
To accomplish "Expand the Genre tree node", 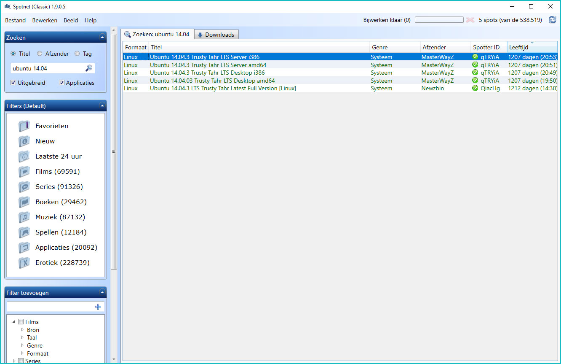I will pos(22,345).
